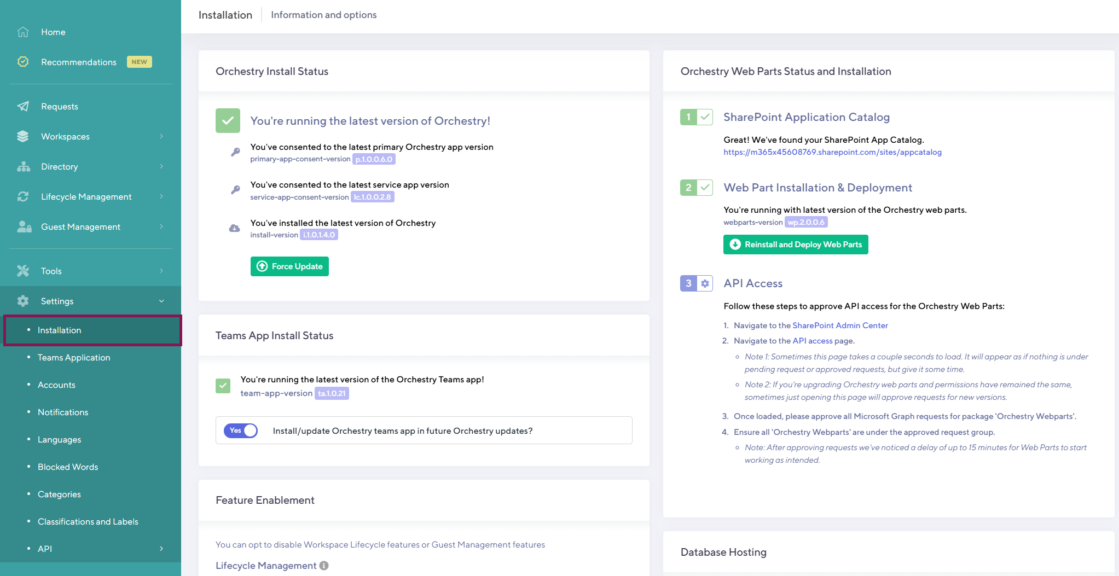Click the Workspaces layers icon
This screenshot has width=1119, height=576.
click(23, 136)
